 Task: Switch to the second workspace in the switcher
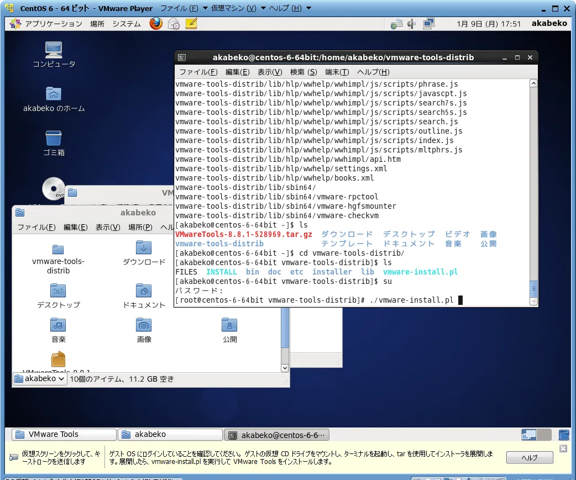click(543, 434)
